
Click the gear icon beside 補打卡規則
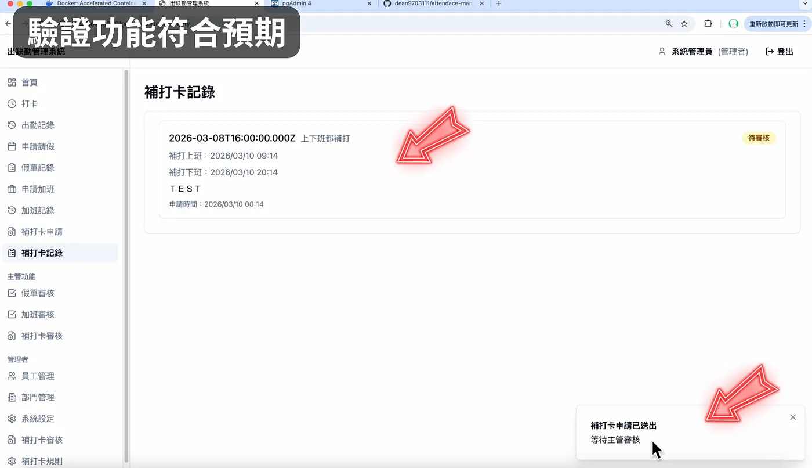12,462
